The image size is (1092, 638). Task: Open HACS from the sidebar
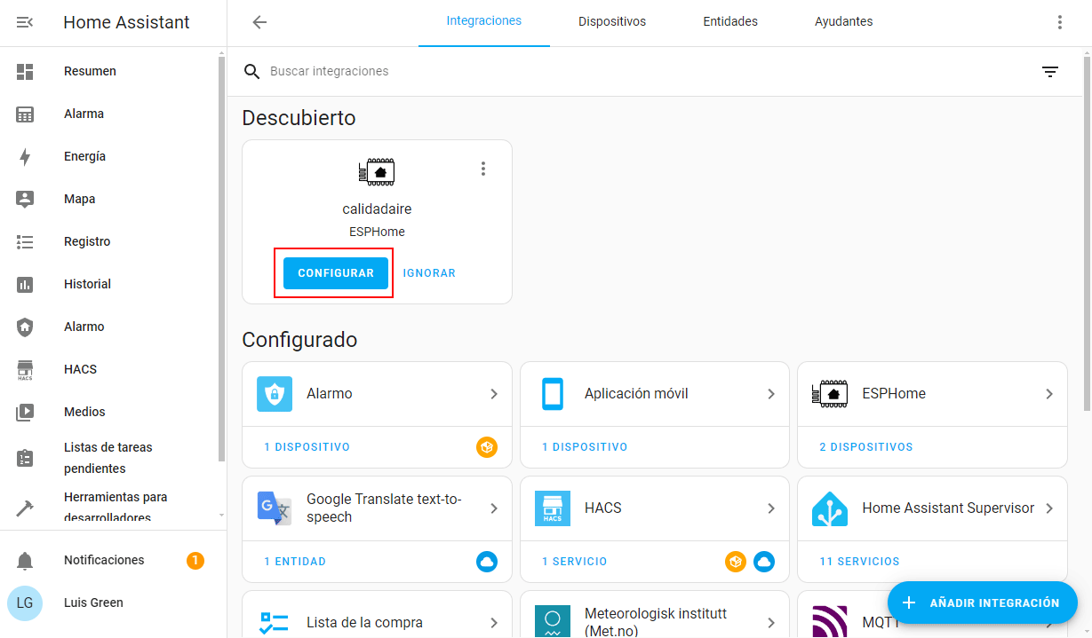pos(80,369)
